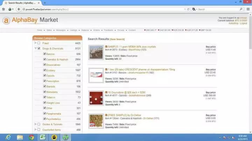Click the new tab plus button
This screenshot has width=252, height=141.
(45, 3)
